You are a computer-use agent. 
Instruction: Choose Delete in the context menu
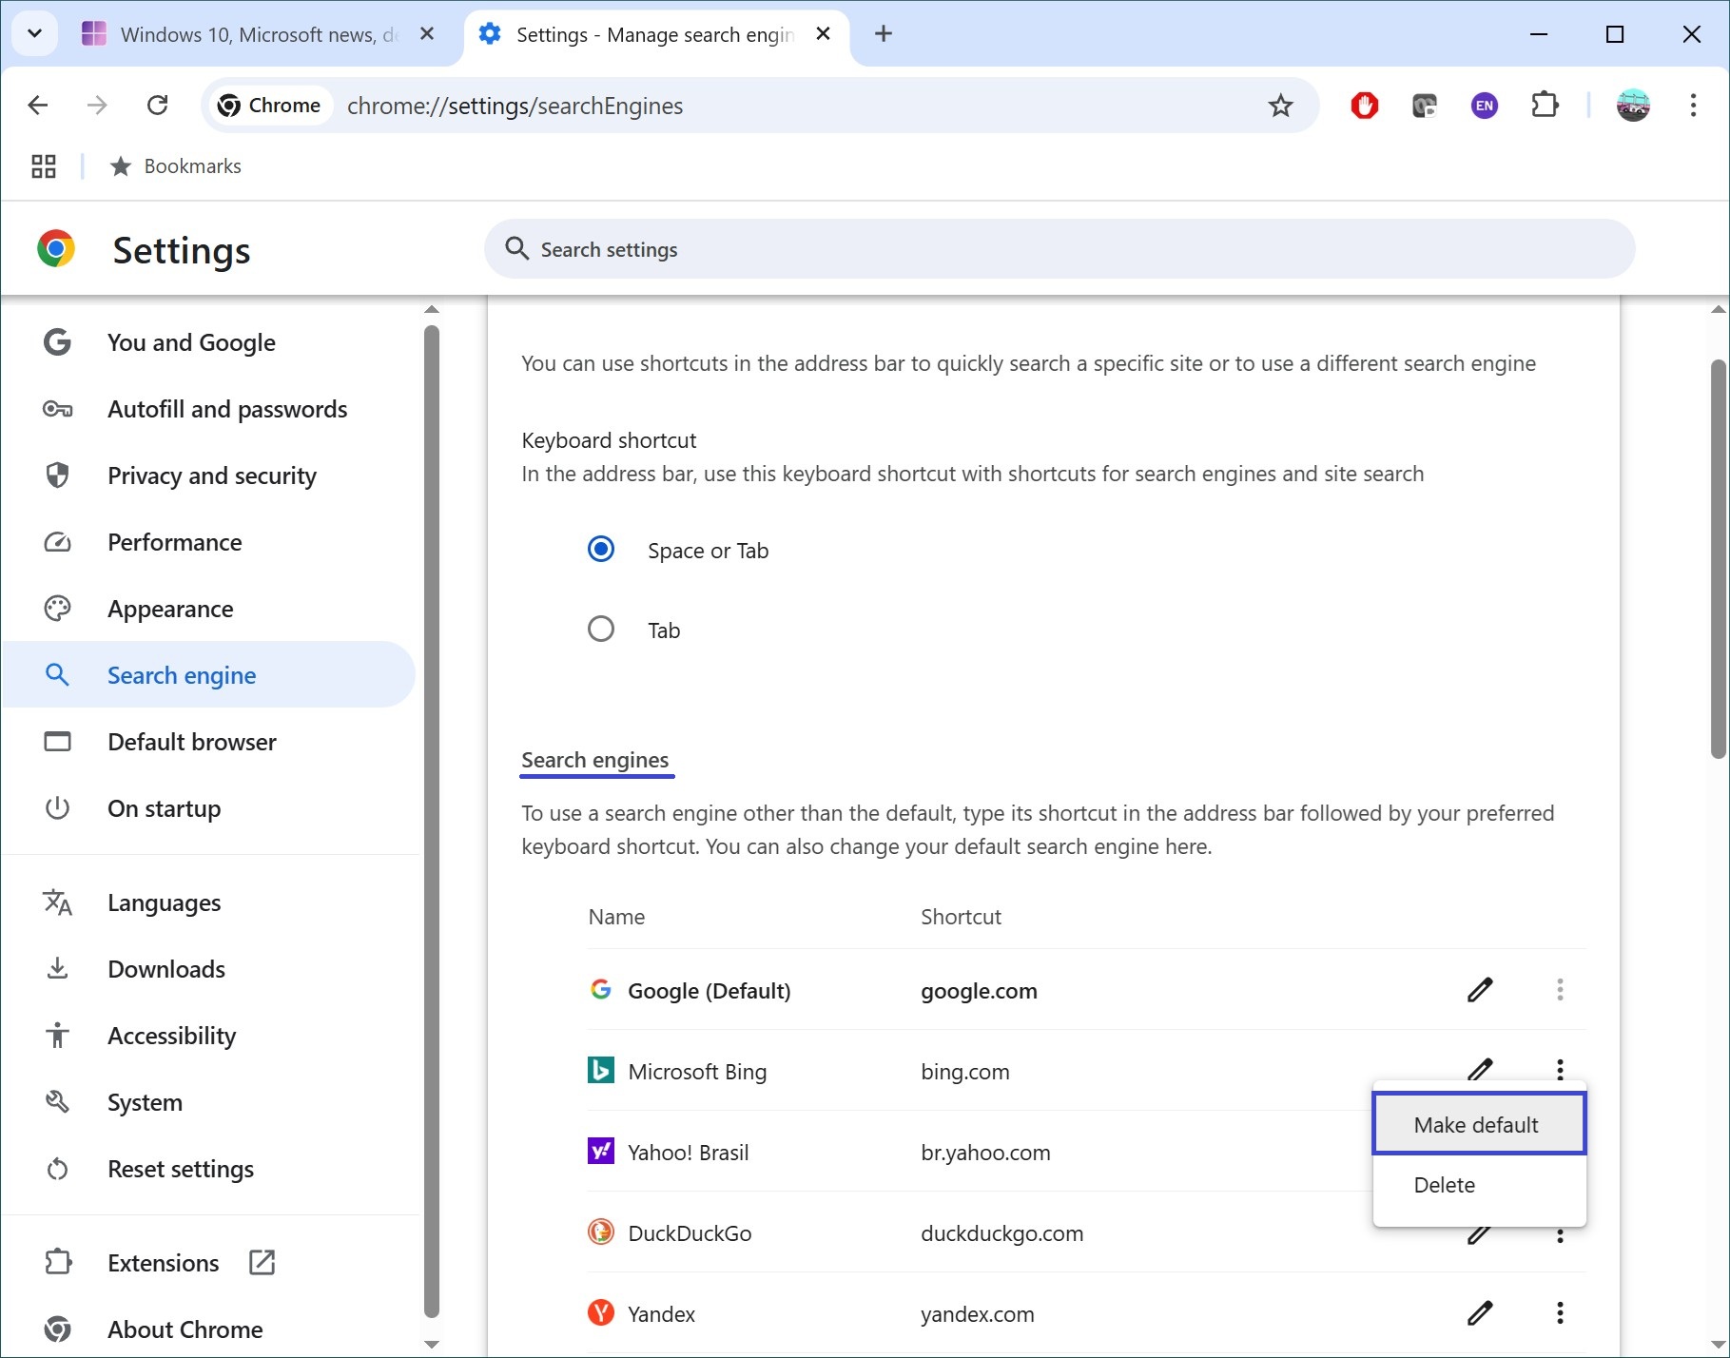(1479, 1185)
